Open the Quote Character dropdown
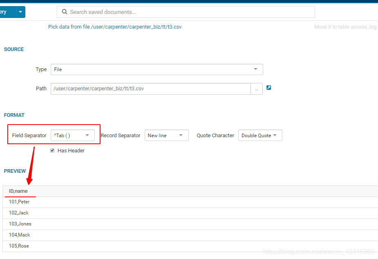This screenshot has width=378, height=259. pos(260,135)
